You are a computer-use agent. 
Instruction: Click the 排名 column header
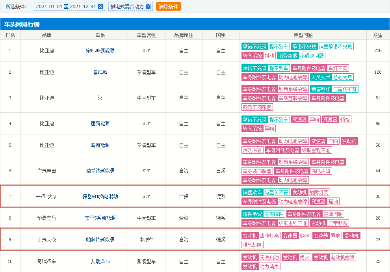click(10, 35)
